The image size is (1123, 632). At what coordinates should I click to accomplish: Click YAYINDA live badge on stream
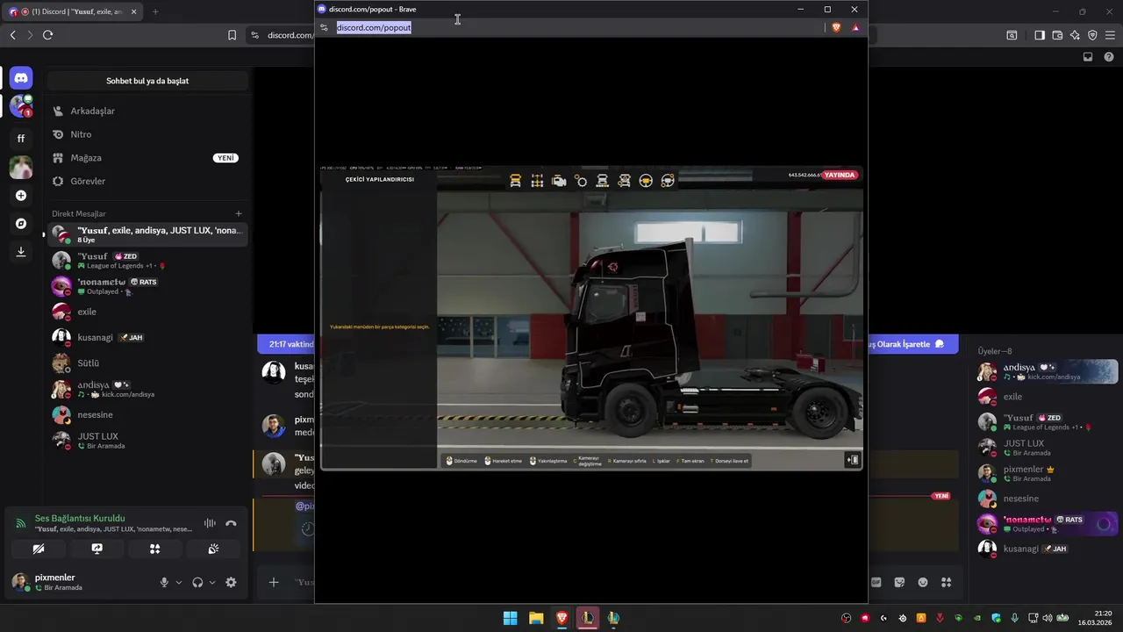click(x=840, y=175)
